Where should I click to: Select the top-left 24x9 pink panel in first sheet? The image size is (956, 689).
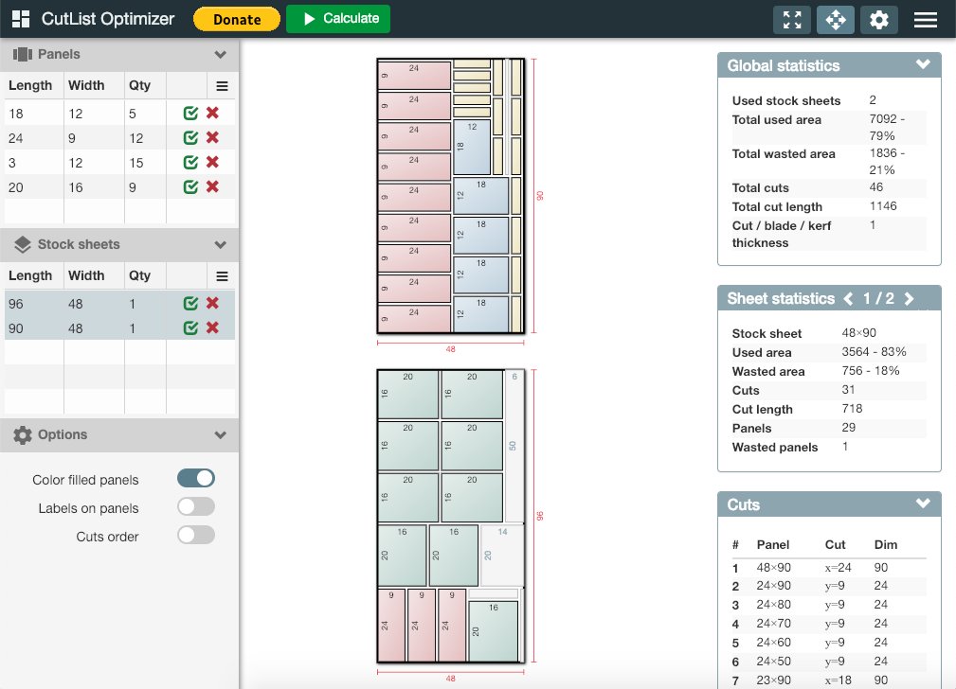414,76
